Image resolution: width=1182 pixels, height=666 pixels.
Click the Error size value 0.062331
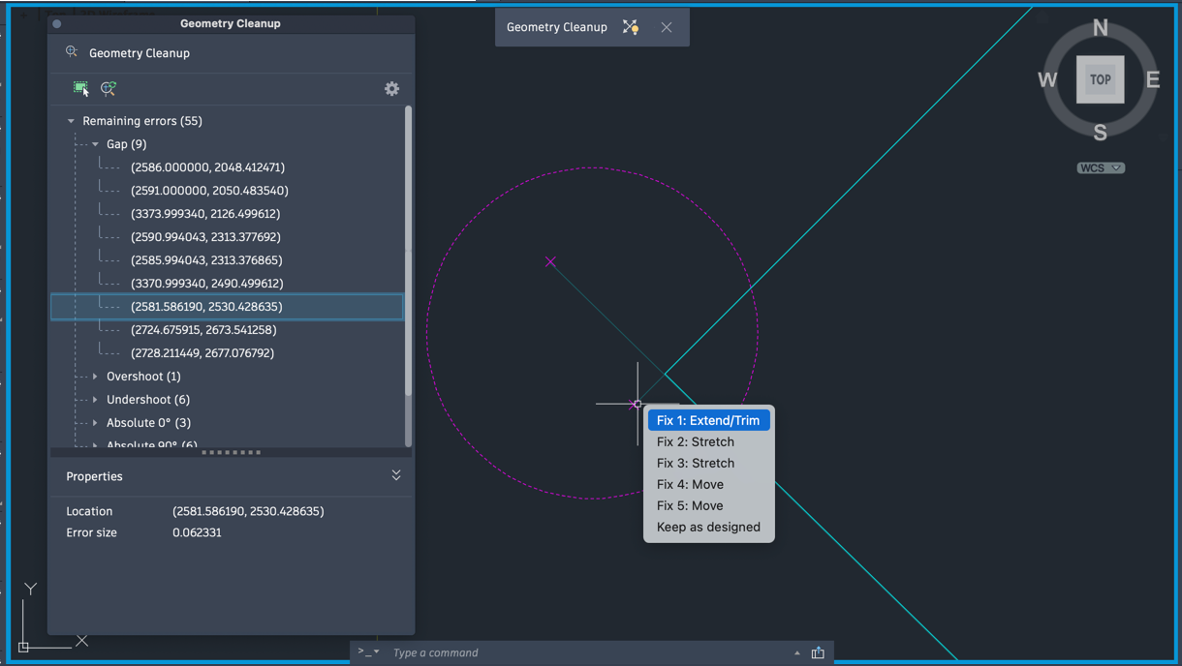[x=197, y=532]
